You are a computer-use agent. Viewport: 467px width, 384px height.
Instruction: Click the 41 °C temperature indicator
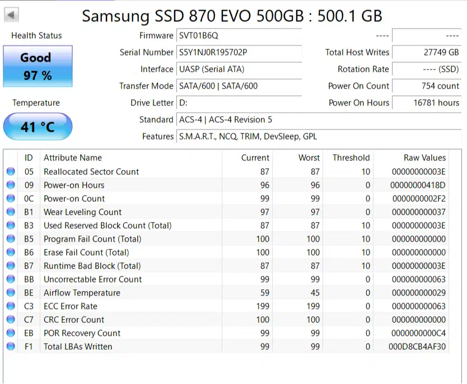(37, 127)
